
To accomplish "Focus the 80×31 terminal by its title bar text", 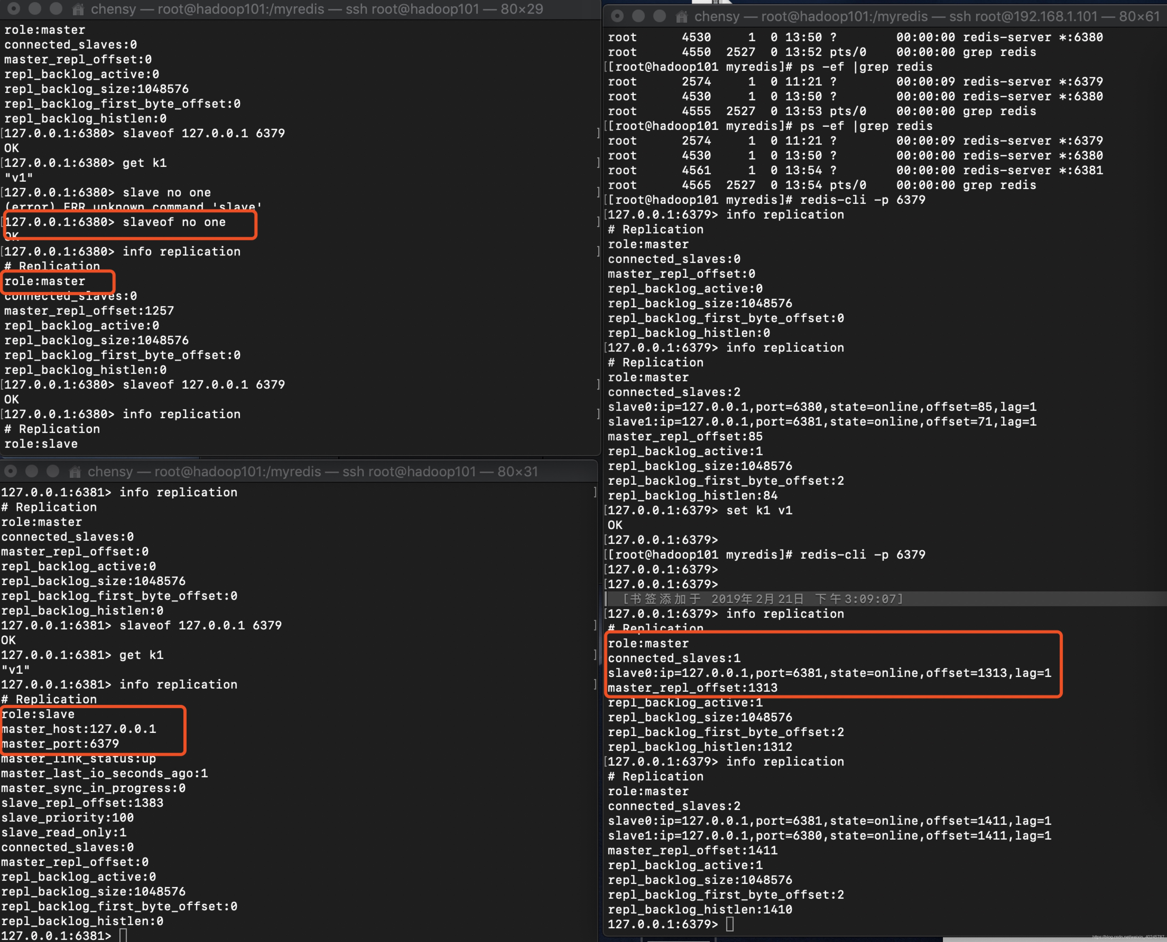I will 312,472.
